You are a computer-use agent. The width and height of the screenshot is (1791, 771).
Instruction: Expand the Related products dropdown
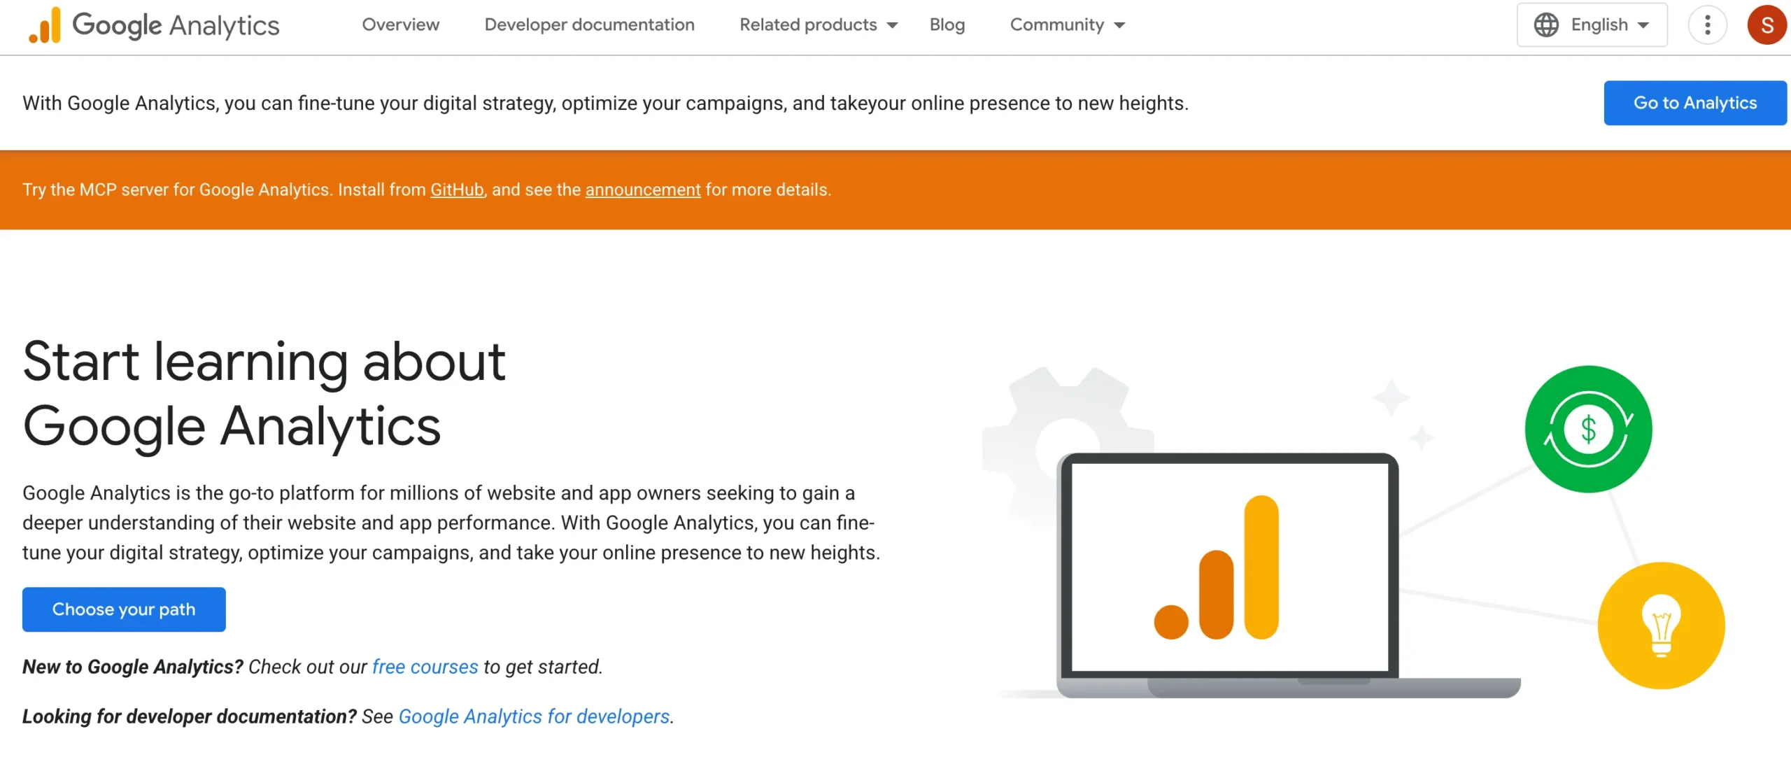(818, 24)
